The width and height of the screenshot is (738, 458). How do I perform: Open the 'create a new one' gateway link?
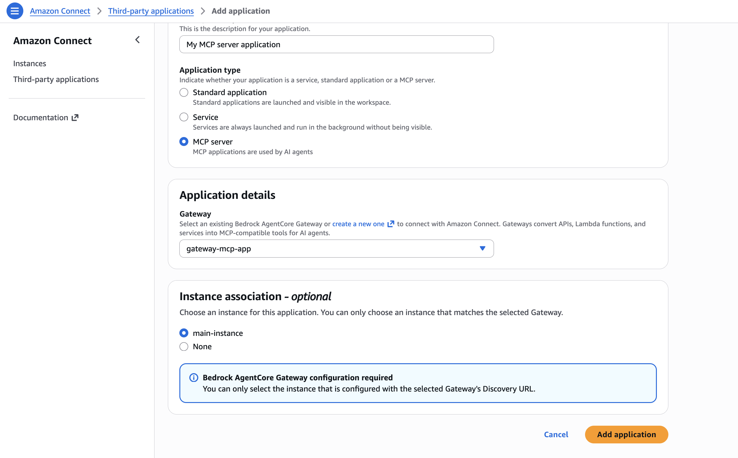click(358, 223)
